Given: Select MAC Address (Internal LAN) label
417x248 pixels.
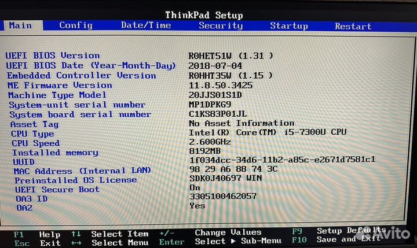Looking at the screenshot, I should (82, 171).
